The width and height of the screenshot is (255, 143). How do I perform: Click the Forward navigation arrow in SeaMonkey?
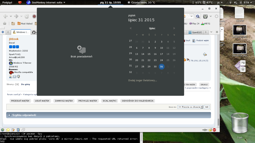(16, 16)
